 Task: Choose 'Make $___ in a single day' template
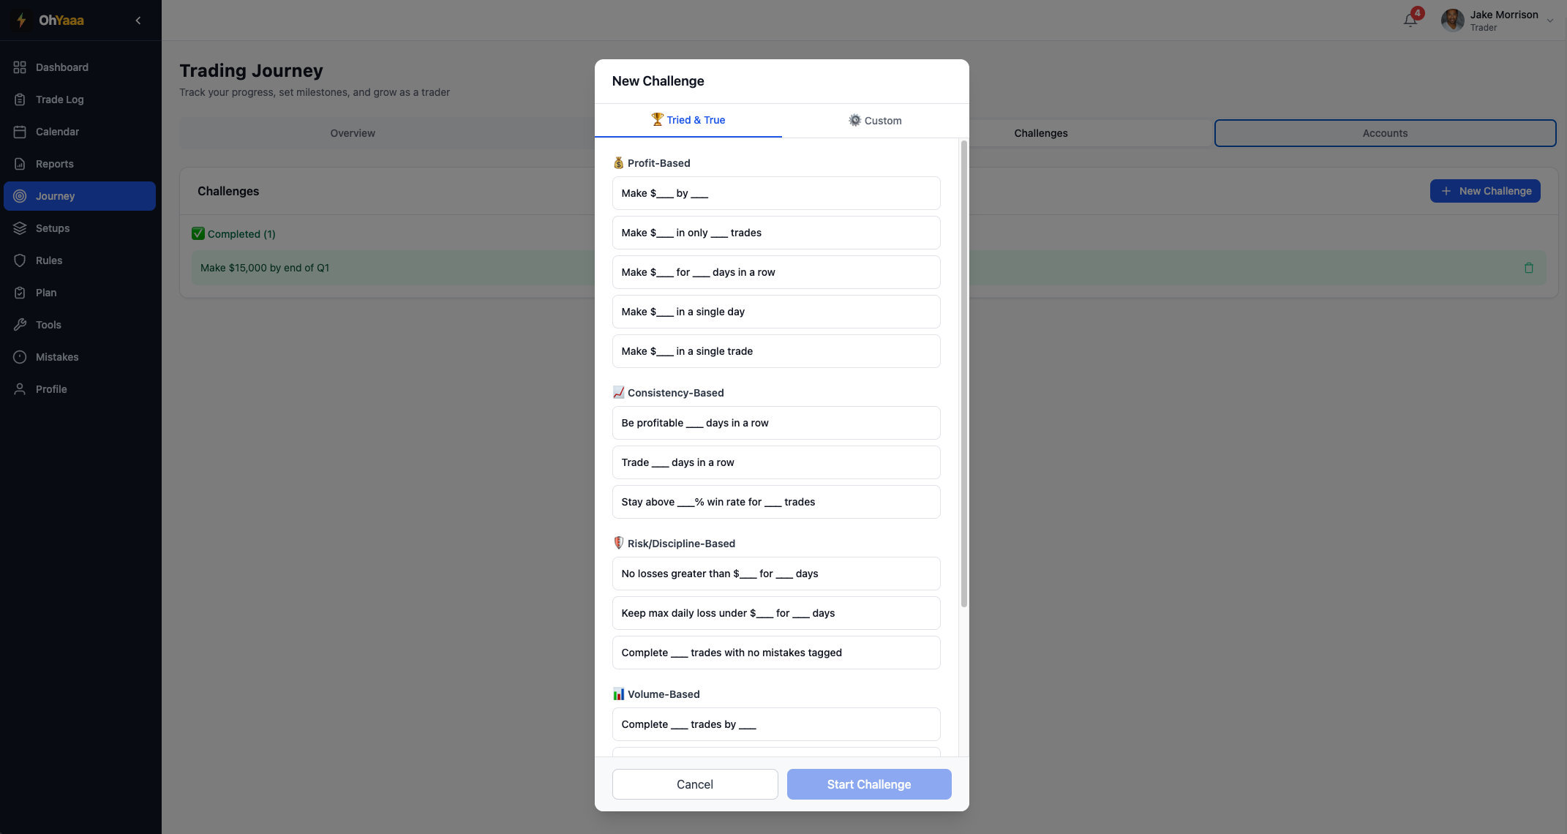tap(775, 312)
